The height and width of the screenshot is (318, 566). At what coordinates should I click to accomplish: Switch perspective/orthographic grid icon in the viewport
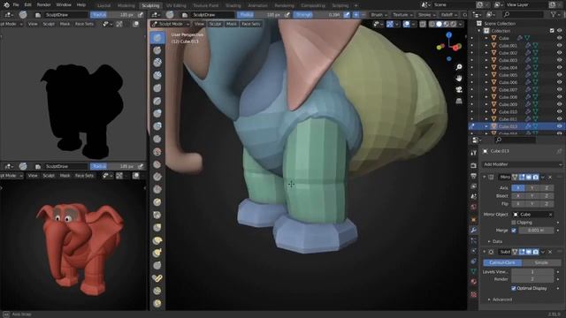pyautogui.click(x=459, y=101)
